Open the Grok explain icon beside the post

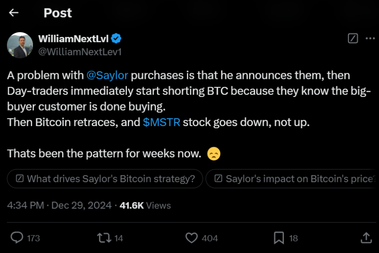[x=353, y=38]
